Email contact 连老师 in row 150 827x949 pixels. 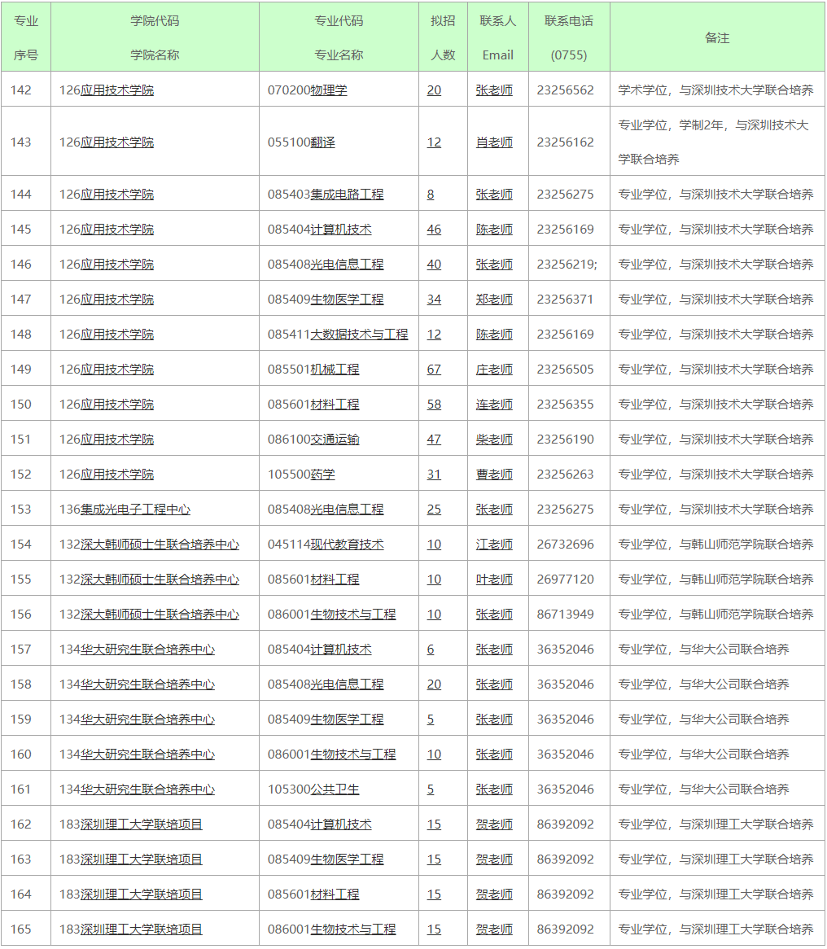point(494,405)
